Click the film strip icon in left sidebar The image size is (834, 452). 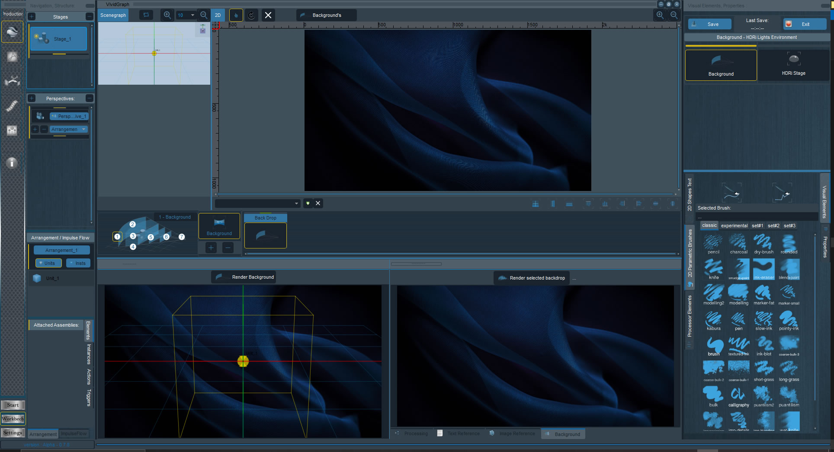click(12, 106)
